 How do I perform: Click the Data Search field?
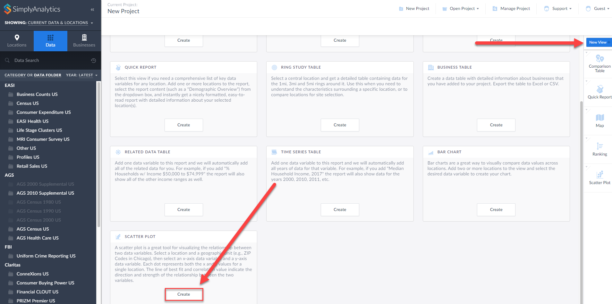(x=50, y=60)
